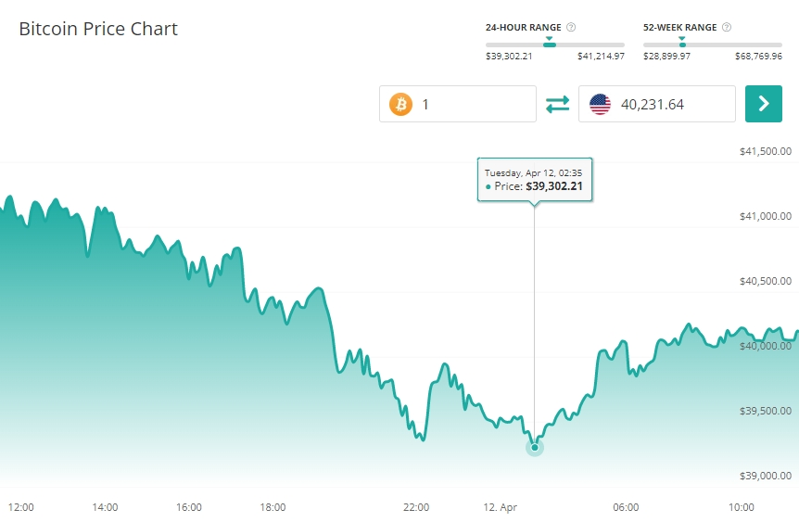Click the swap currencies arrows icon

click(557, 104)
